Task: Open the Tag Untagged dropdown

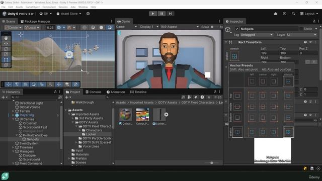Action: pos(256,35)
